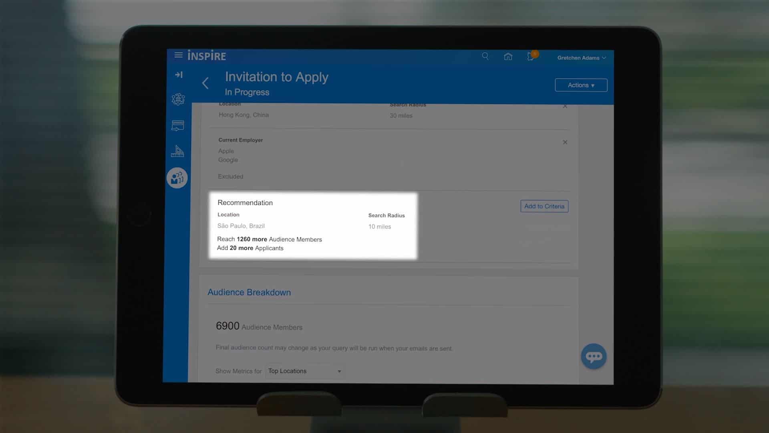
Task: Click the Add to Criteria button
Action: tap(544, 206)
